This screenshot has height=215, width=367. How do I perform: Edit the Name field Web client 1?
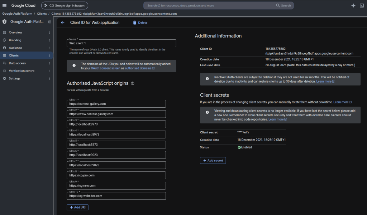[121, 43]
